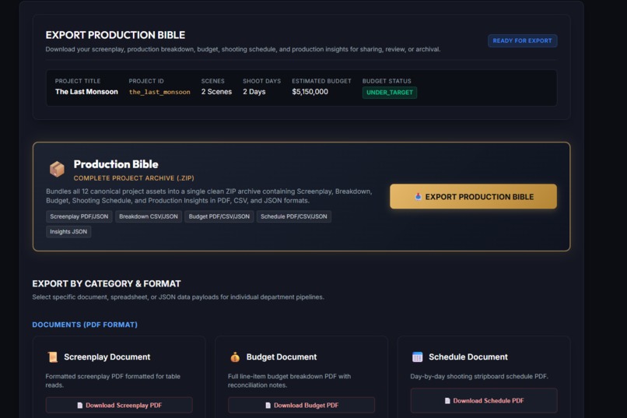
Task: Click the Budget Document card title
Action: pyautogui.click(x=282, y=357)
